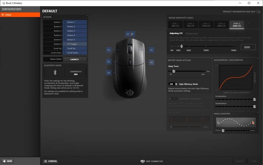Image resolution: width=263 pixels, height=165 pixels.
Task: Click the Remove Level link
Action: pos(192,34)
